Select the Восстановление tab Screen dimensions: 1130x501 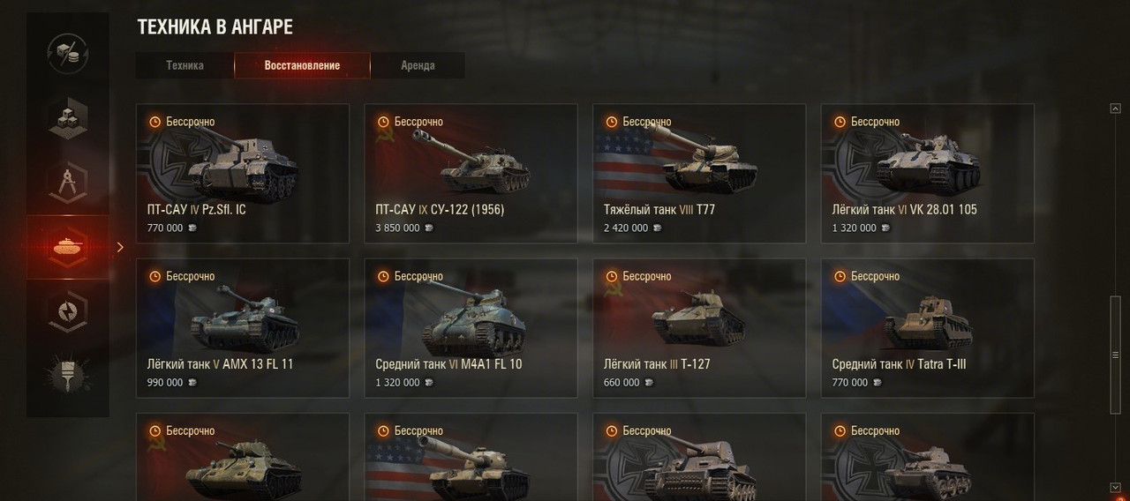click(x=302, y=65)
